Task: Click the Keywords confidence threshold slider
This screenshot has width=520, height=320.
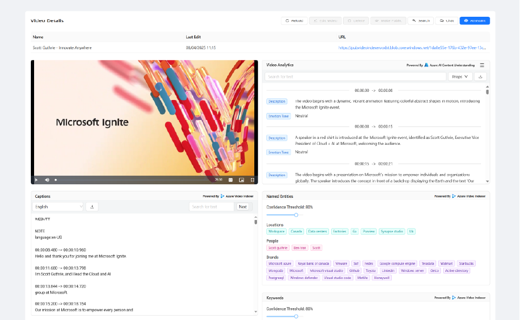Action: click(x=296, y=316)
